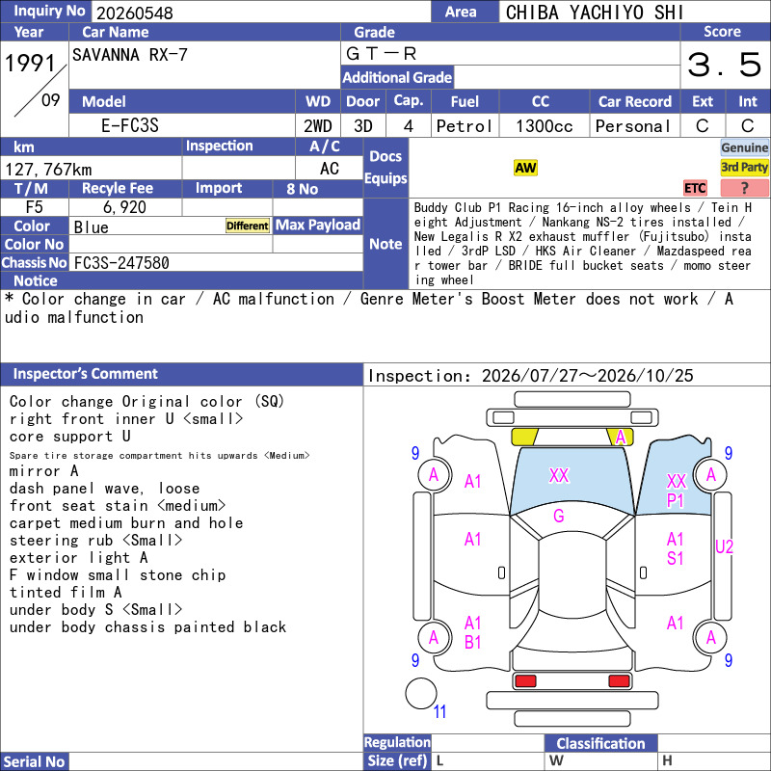Click the B1 damage marker on diagram
Screen dimensions: 771x771
472,642
